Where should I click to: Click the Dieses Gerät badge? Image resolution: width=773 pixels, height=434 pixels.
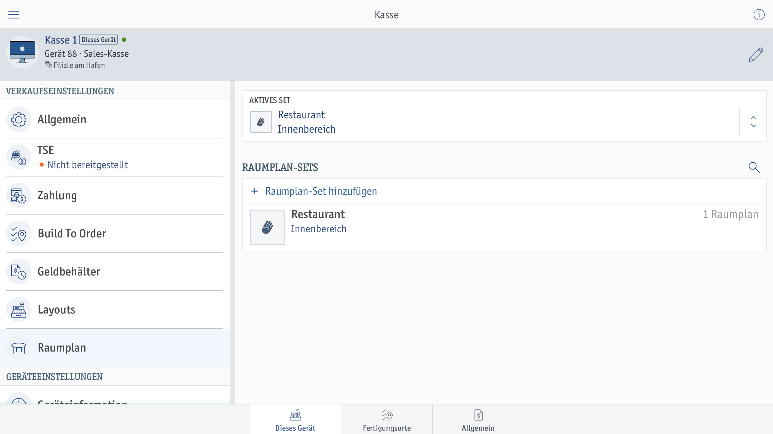(x=98, y=40)
